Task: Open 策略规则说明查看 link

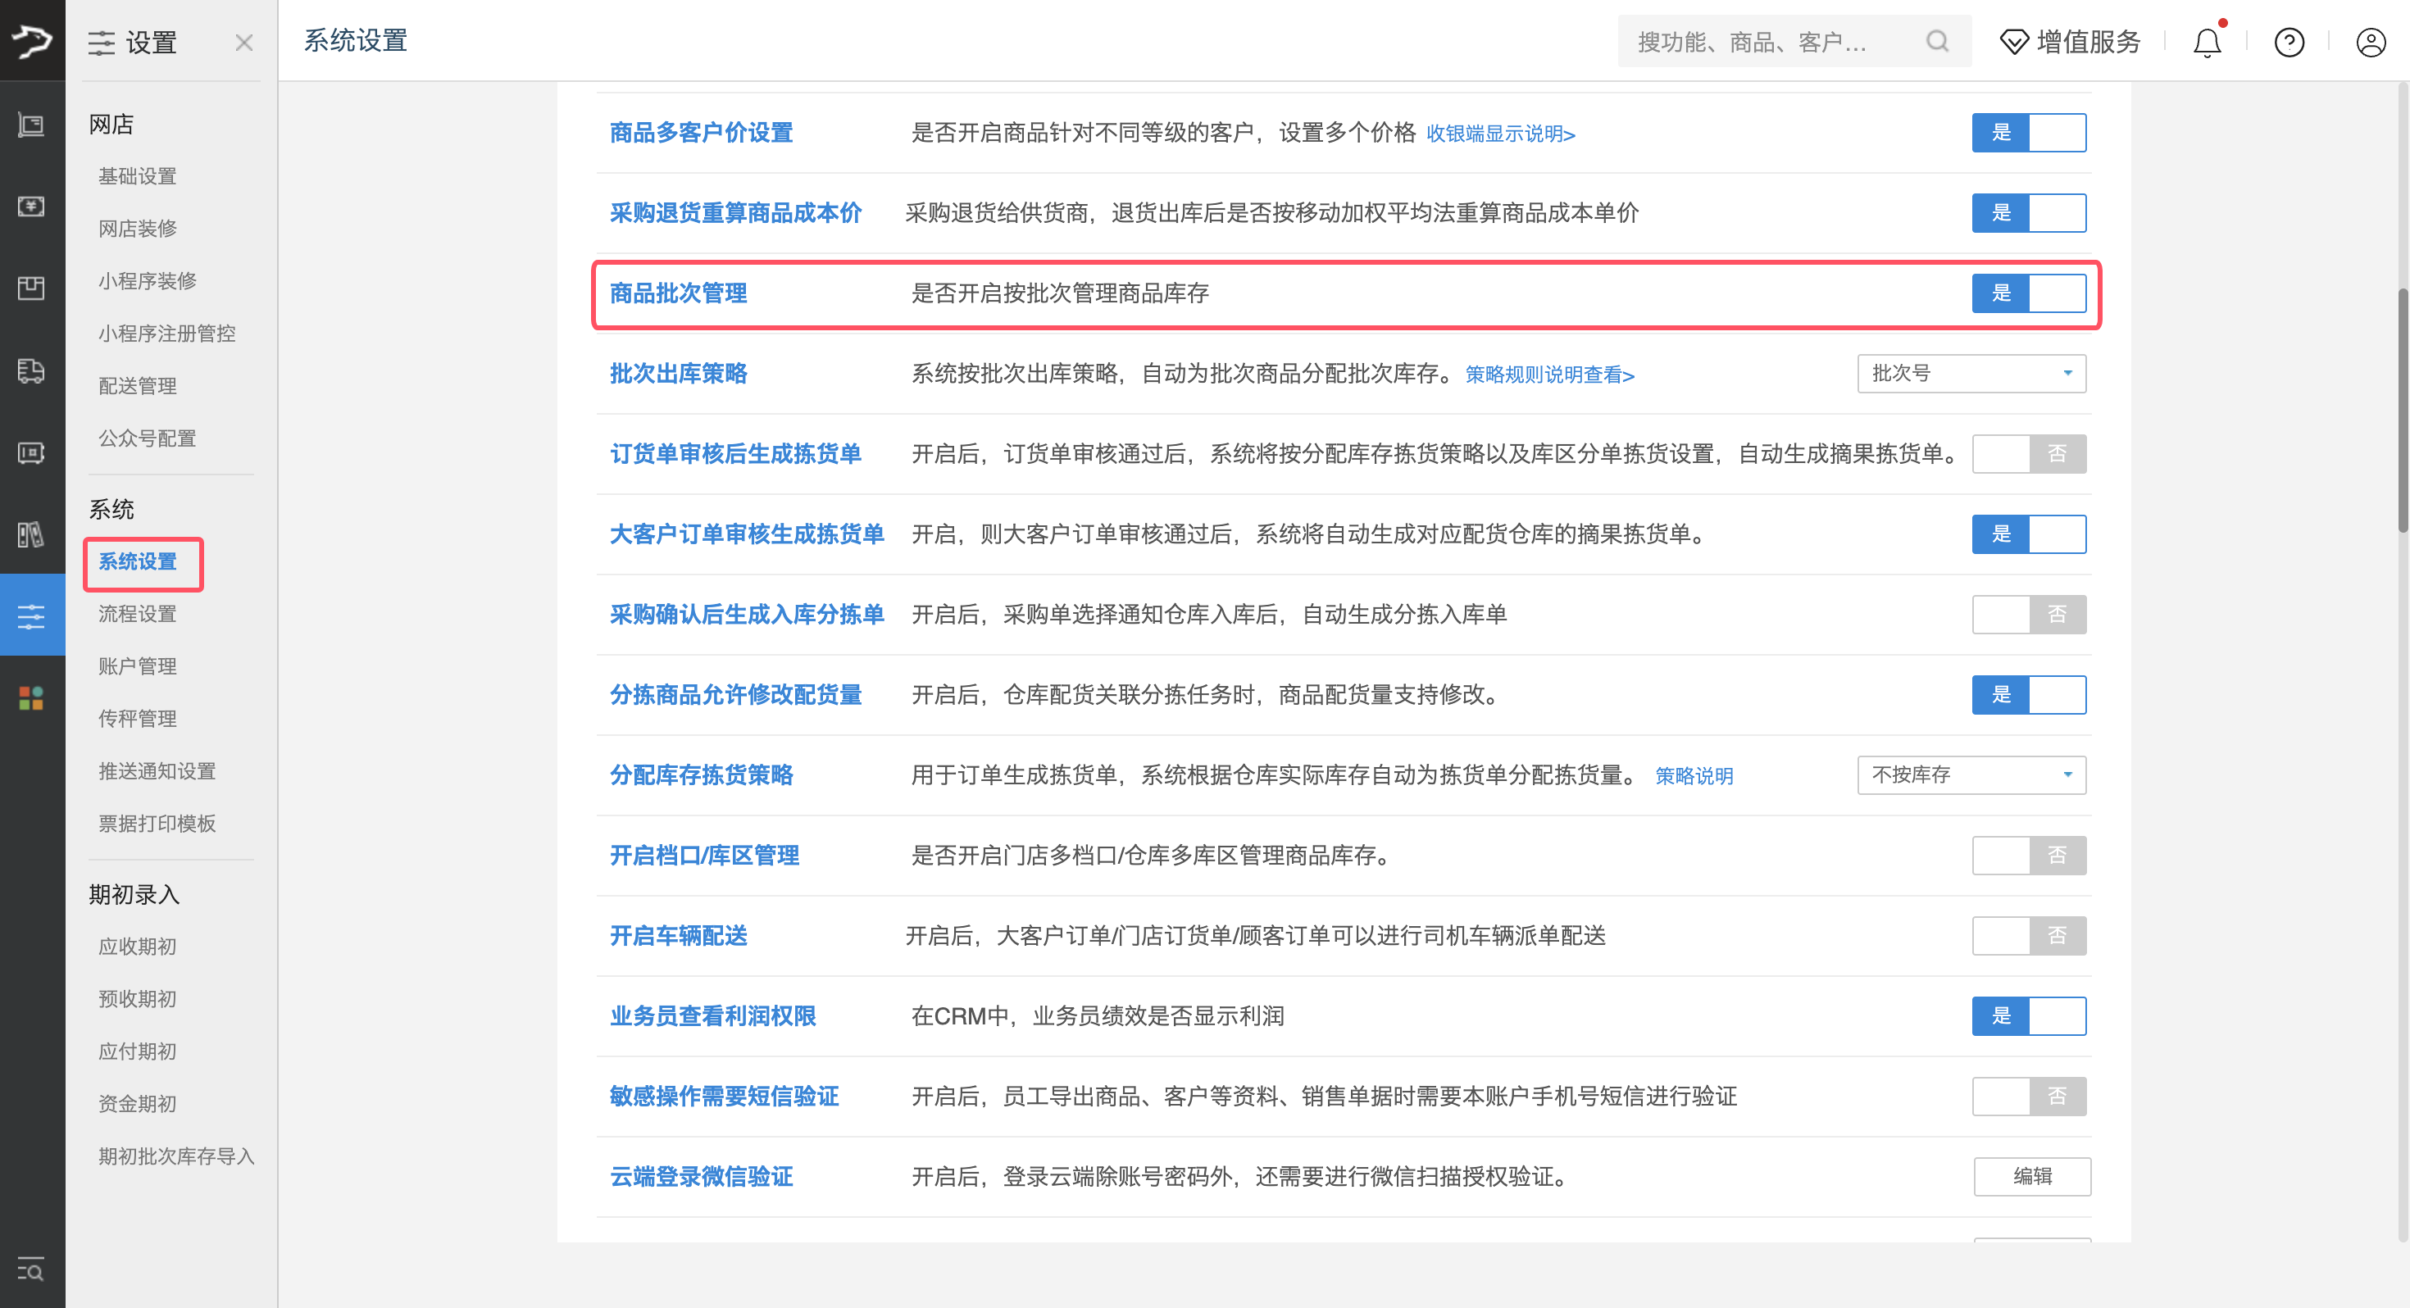Action: click(1549, 375)
